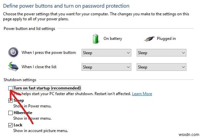Click the green battery icon
This screenshot has width=203, height=138.
click(96, 39)
